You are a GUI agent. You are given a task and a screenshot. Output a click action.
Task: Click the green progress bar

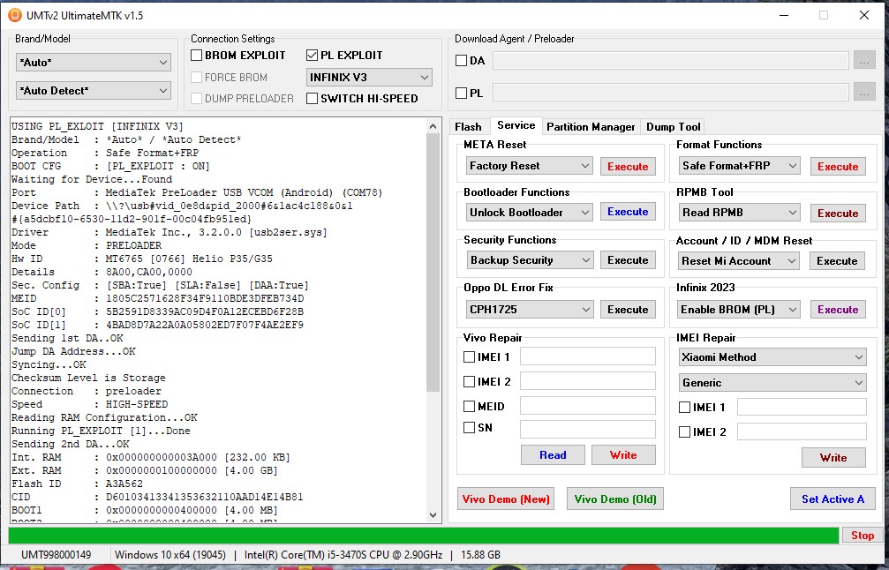[x=424, y=536]
